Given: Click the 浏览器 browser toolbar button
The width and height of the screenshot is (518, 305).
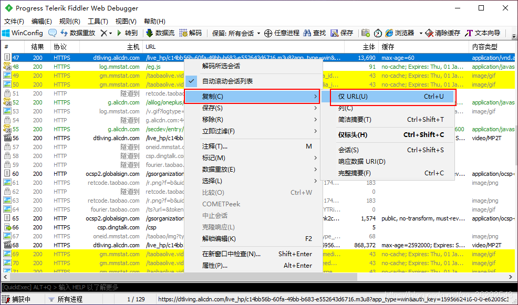Looking at the screenshot, I should [400, 33].
